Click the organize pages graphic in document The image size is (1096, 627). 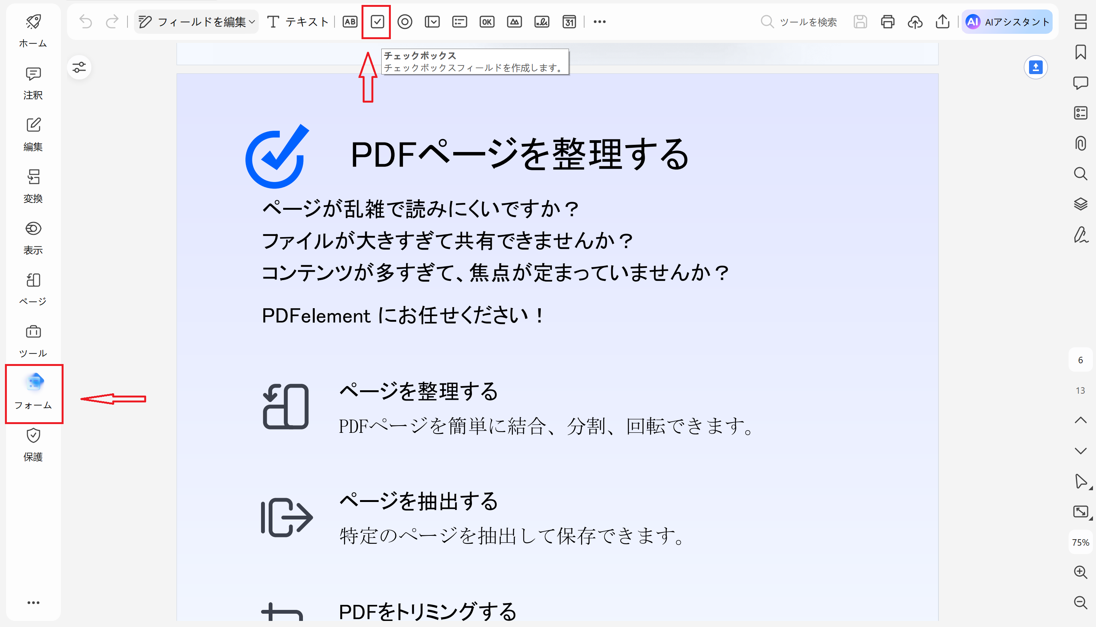(285, 406)
